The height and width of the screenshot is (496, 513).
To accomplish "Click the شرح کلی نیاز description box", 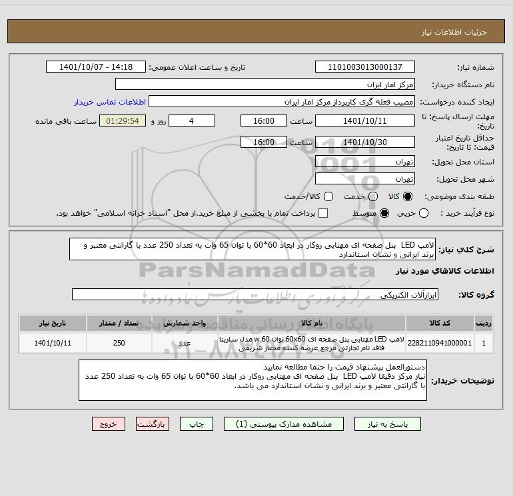I will (253, 249).
